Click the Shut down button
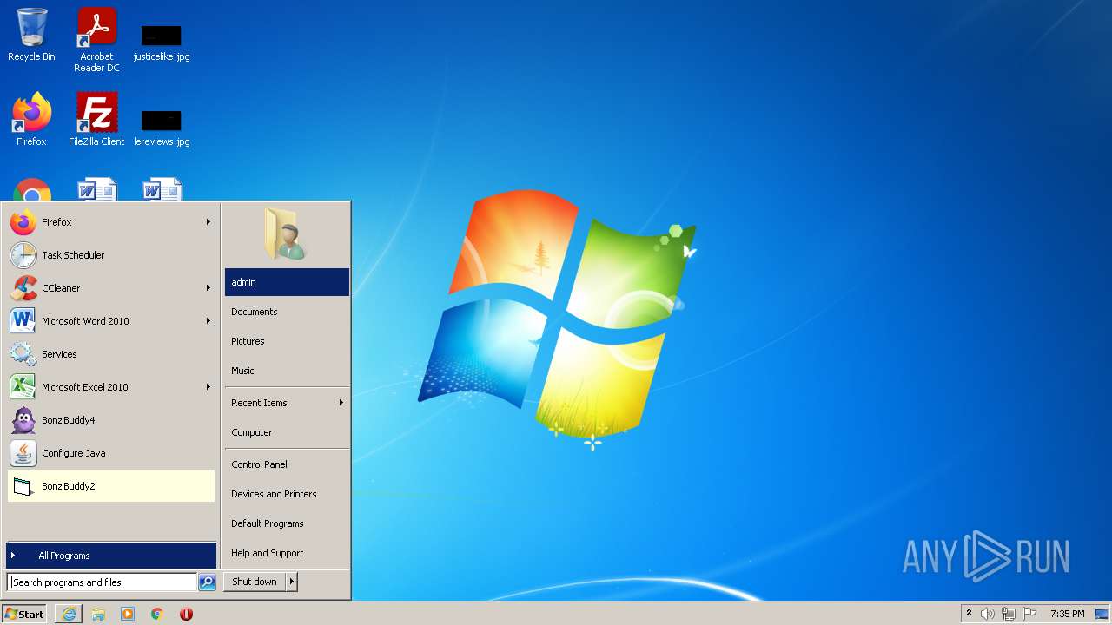 255,582
